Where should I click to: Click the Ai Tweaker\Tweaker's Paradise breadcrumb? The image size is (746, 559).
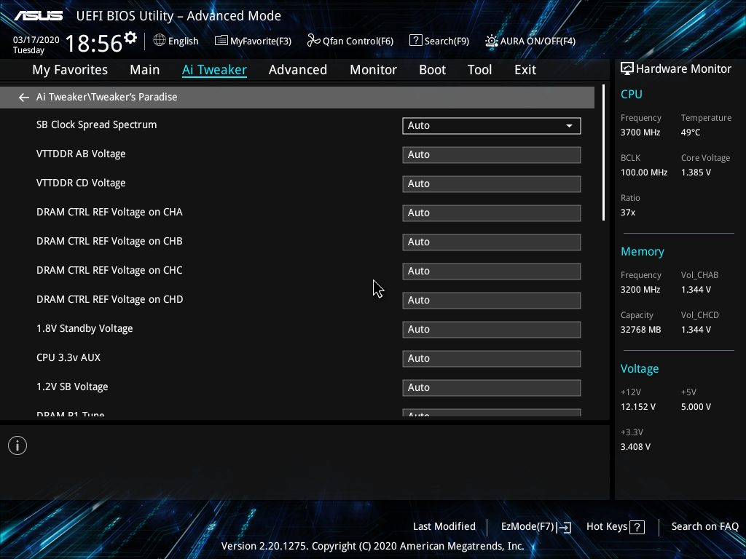click(106, 97)
